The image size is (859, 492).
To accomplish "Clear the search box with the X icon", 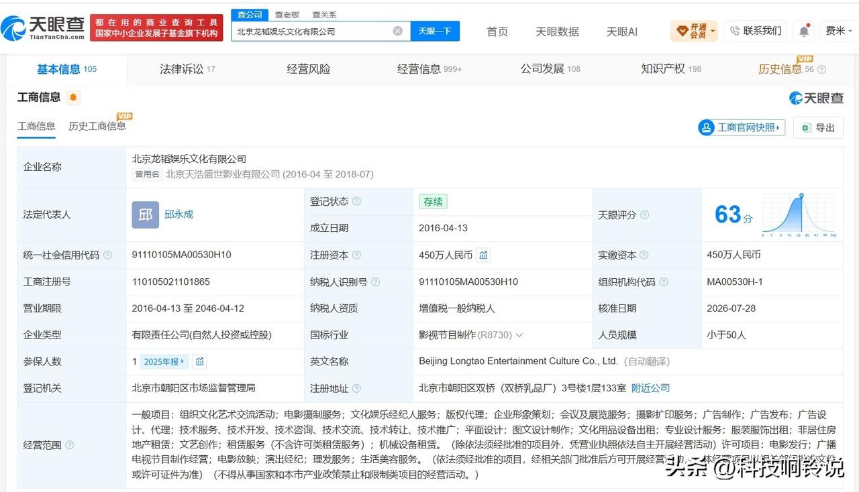I will point(398,31).
